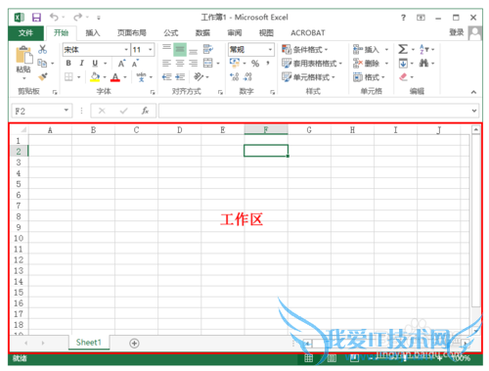
Task: Increase indent in alignment group
Action: [180, 77]
